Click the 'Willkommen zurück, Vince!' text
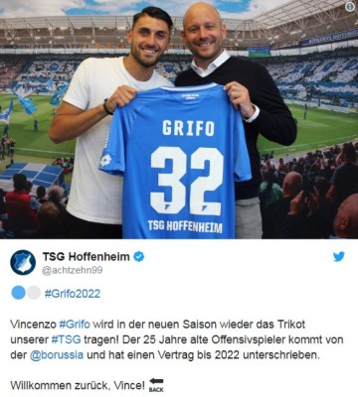The height and width of the screenshot is (397, 358). coord(78,385)
